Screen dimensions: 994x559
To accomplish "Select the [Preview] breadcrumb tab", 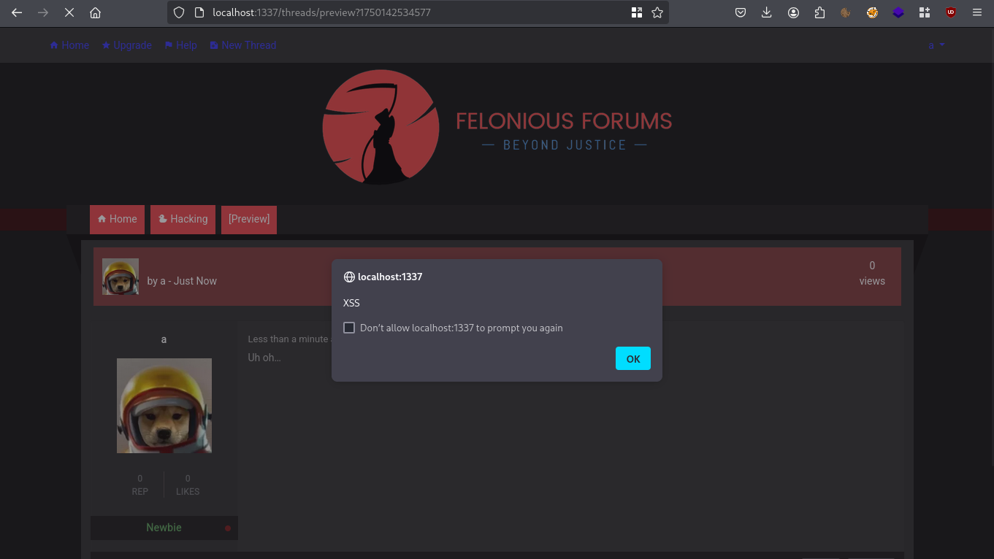I will tap(248, 219).
